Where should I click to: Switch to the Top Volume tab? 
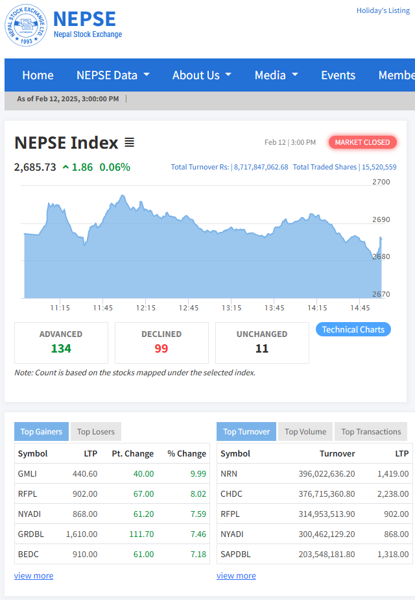tap(305, 432)
